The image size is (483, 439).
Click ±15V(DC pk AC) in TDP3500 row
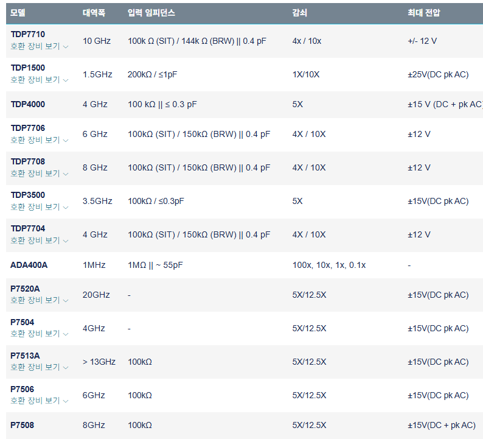coord(438,202)
